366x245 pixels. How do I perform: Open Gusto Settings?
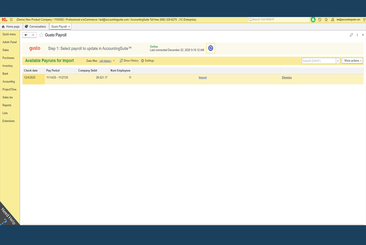(147, 61)
